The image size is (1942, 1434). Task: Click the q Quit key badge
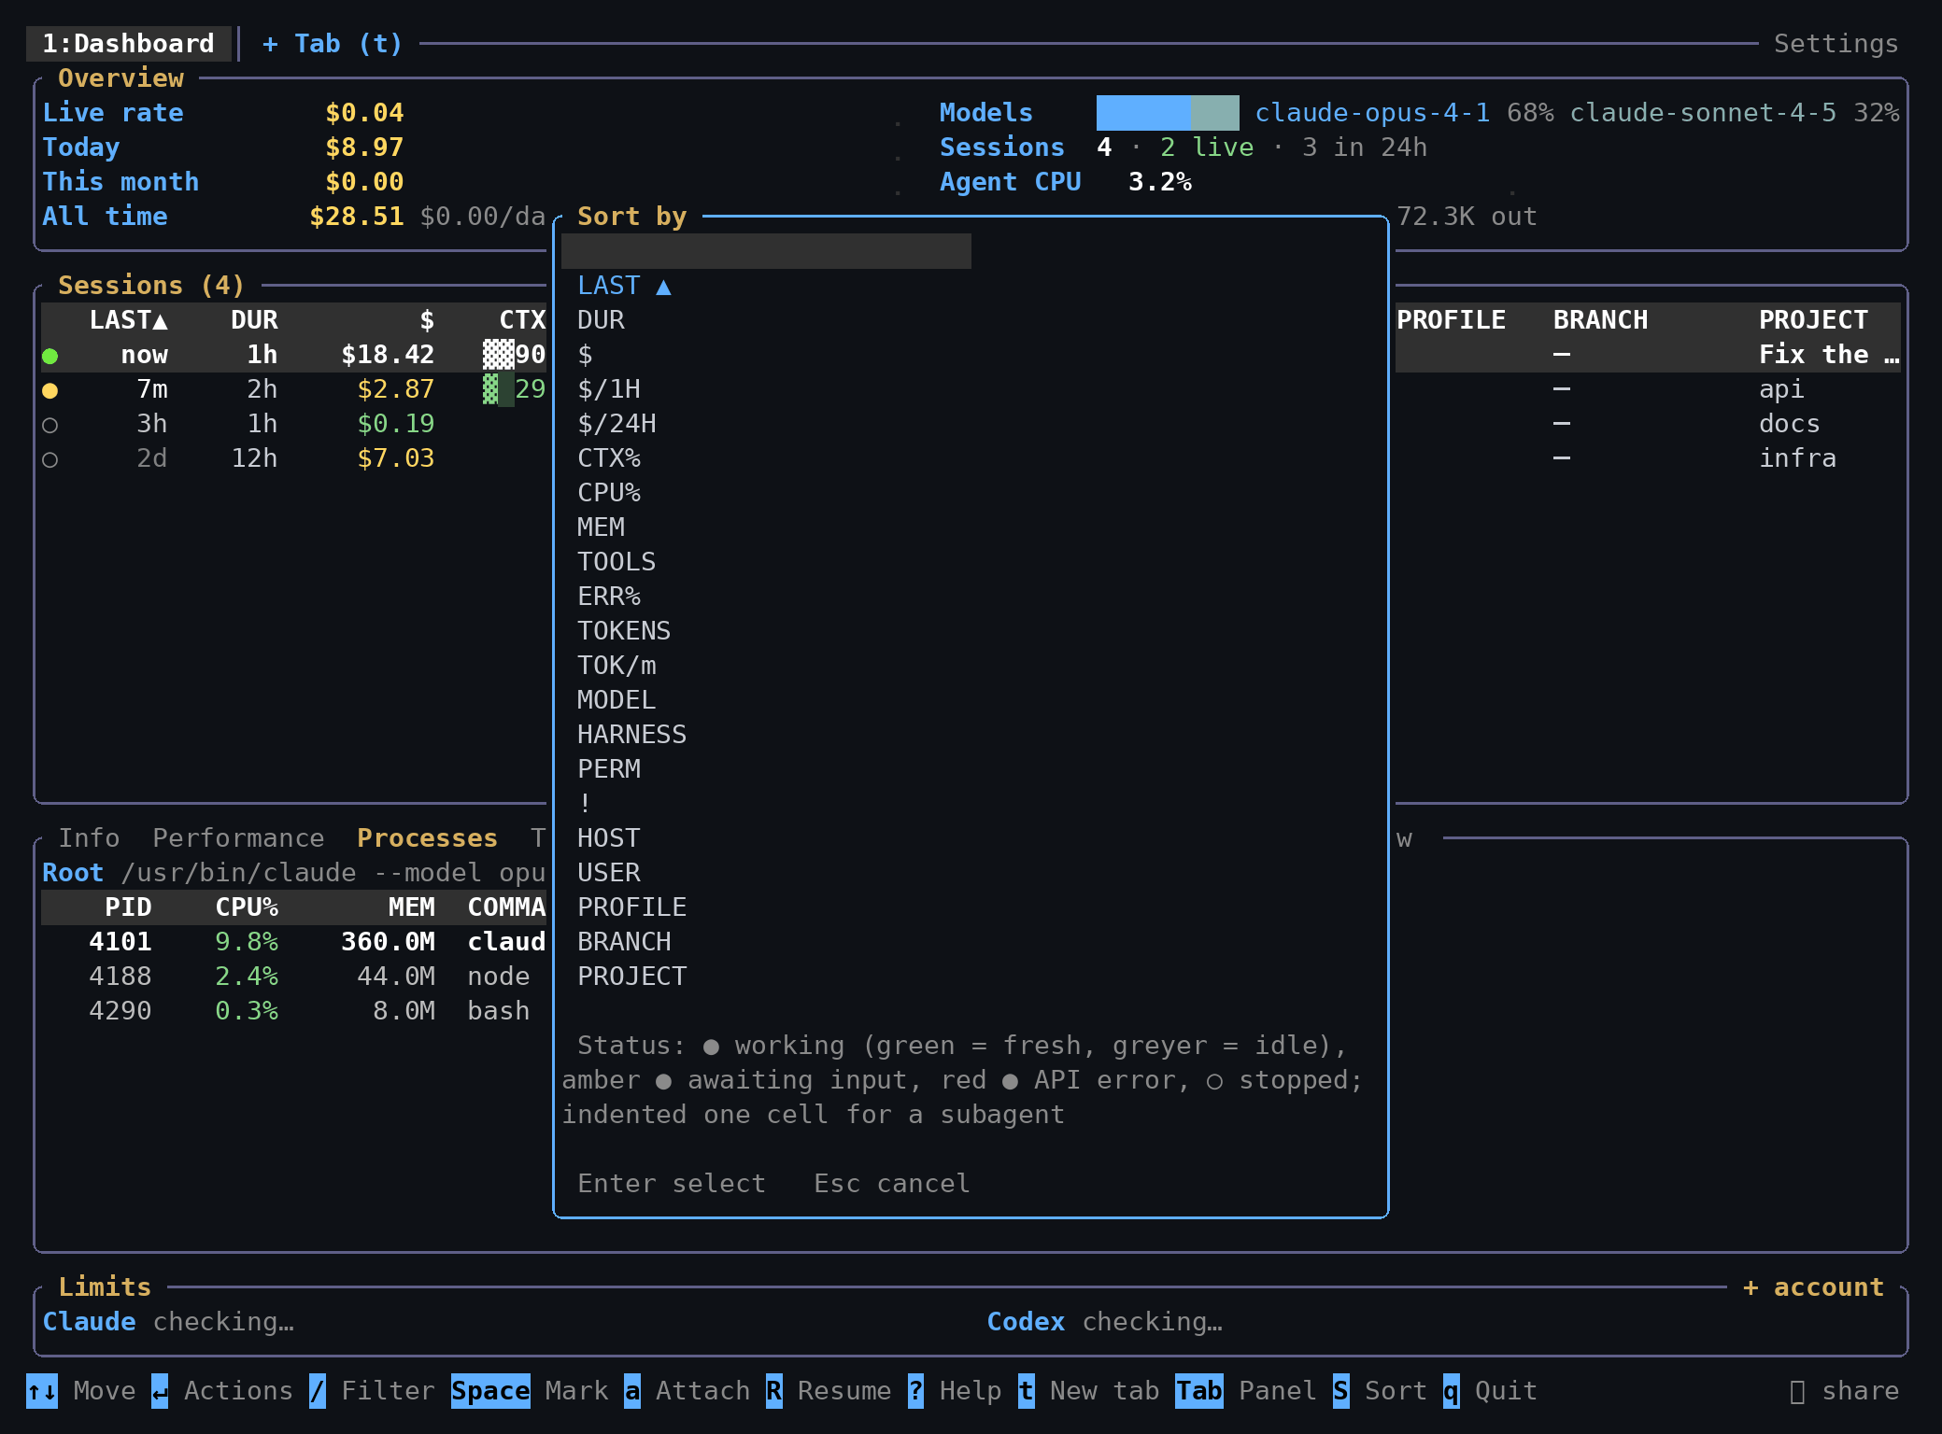coord(1451,1391)
